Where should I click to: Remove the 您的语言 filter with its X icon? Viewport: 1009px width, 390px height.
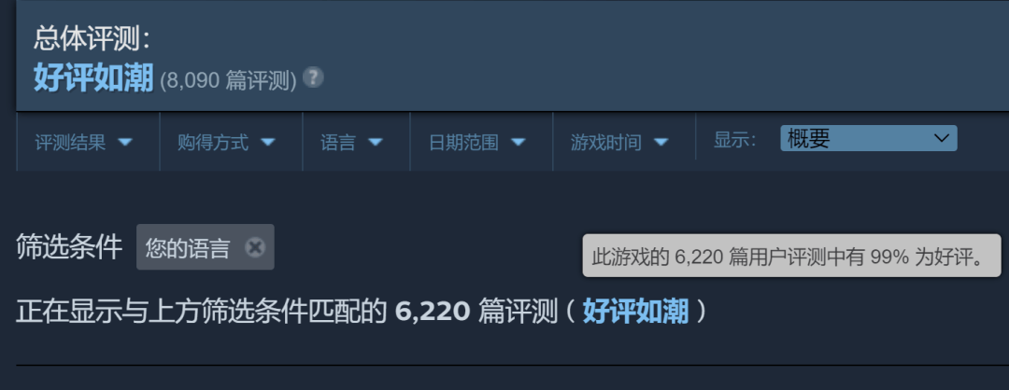pos(255,247)
